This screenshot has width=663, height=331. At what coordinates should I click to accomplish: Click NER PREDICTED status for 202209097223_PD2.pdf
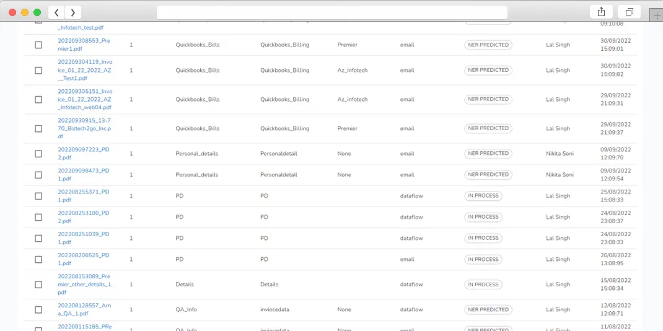488,154
